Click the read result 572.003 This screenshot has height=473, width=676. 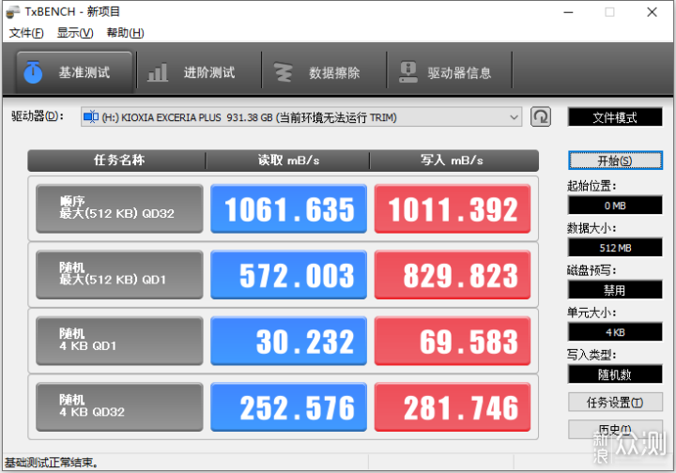(288, 274)
